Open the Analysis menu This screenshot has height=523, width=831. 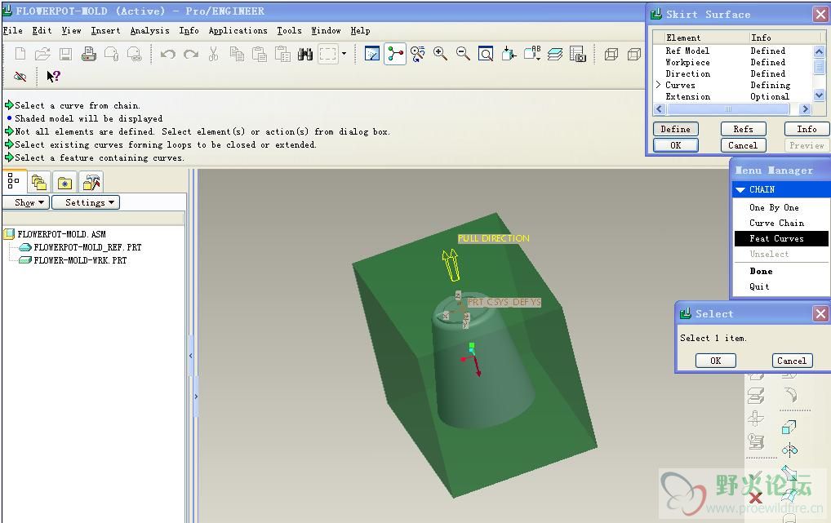[x=150, y=31]
